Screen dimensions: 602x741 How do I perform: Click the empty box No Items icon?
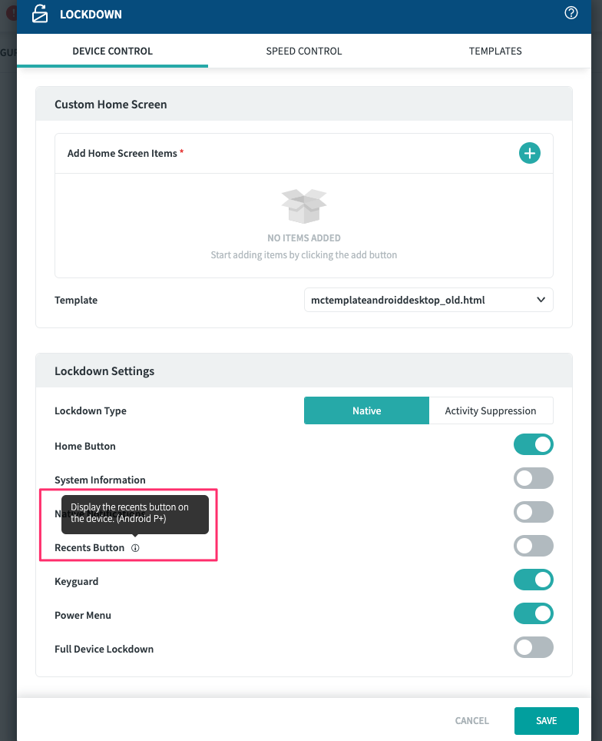(304, 207)
